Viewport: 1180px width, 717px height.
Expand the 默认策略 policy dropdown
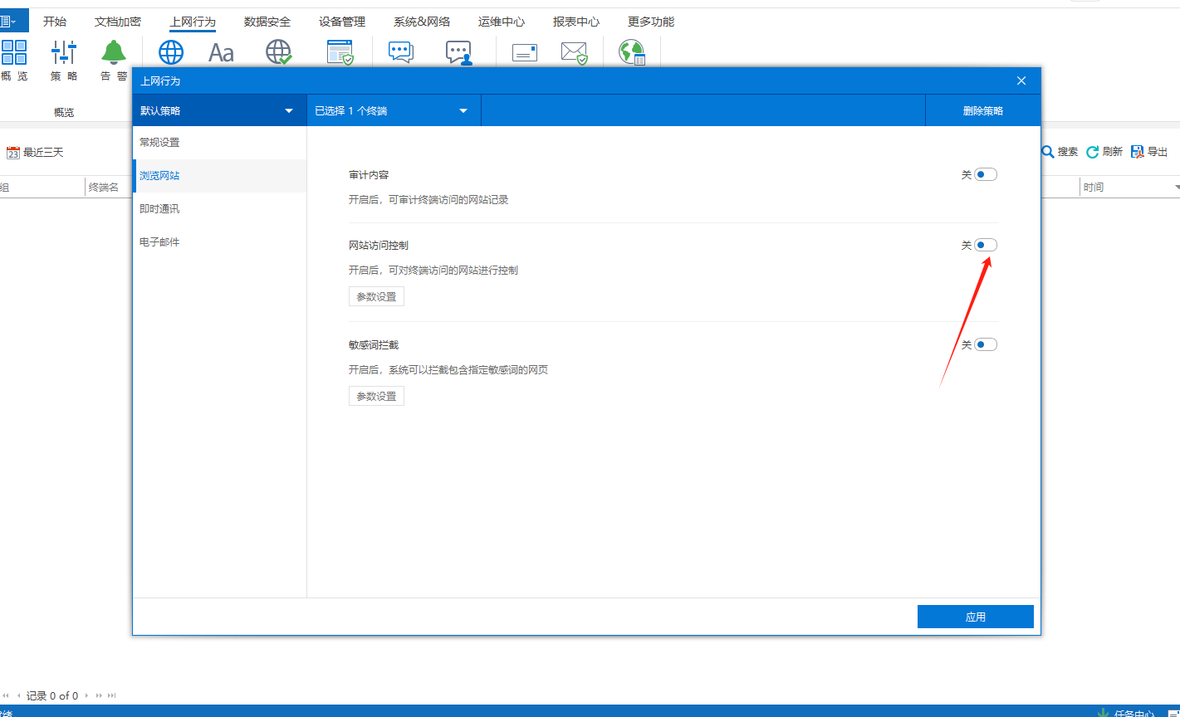289,110
